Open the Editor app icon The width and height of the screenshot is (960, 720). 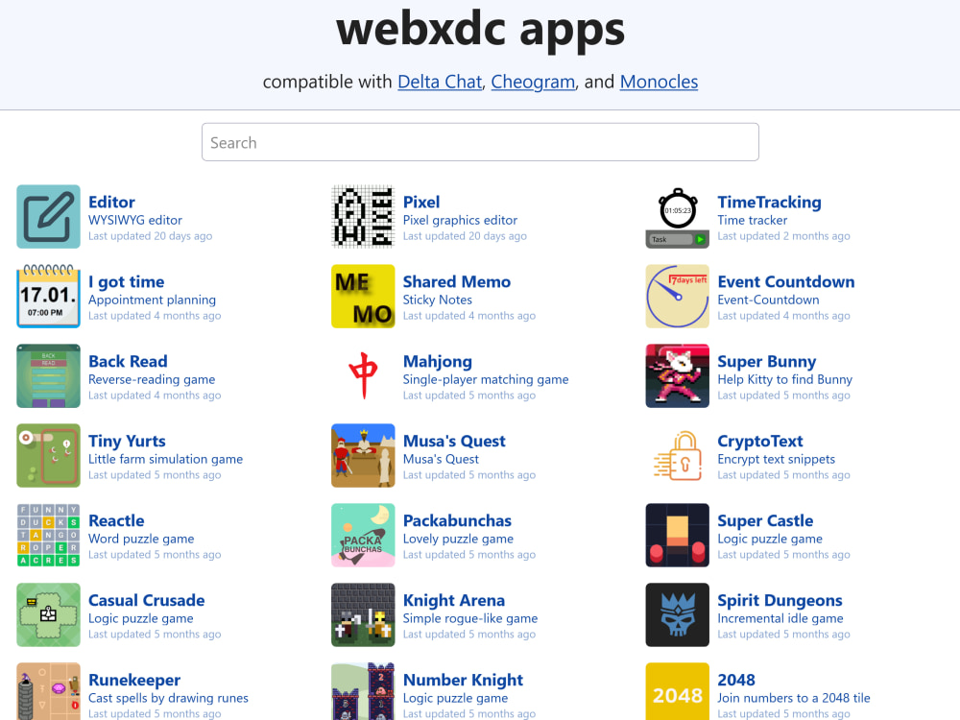[x=48, y=217]
